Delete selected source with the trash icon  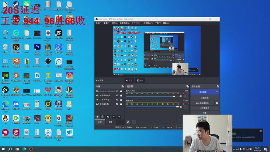coord(103,117)
